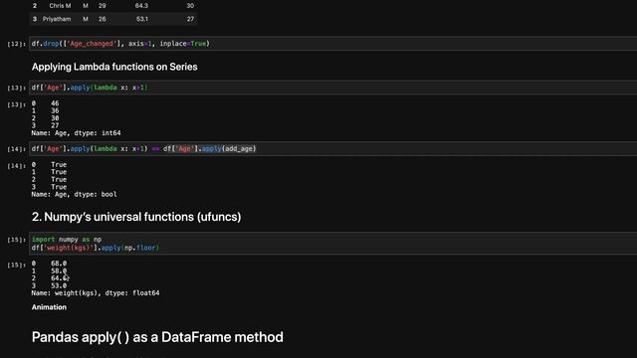Click the [13]: output prompt label
Image resolution: width=637 pixels, height=358 pixels.
coord(17,104)
